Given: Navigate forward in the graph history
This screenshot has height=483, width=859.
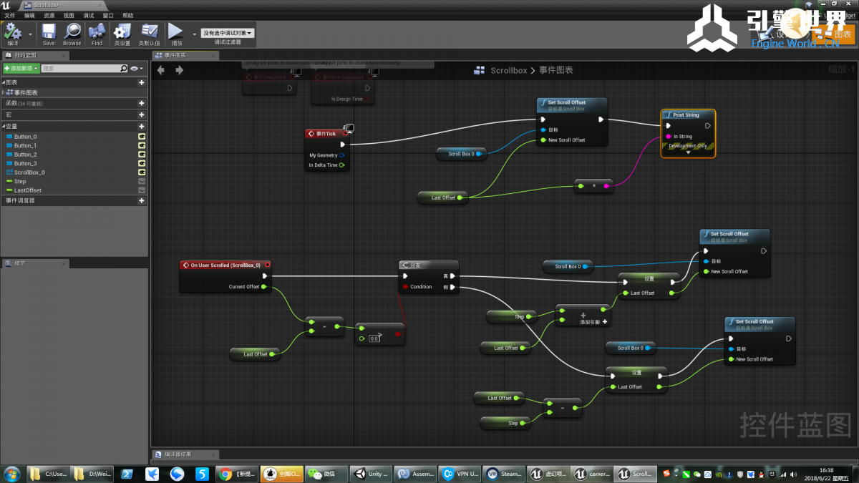Looking at the screenshot, I should point(179,70).
